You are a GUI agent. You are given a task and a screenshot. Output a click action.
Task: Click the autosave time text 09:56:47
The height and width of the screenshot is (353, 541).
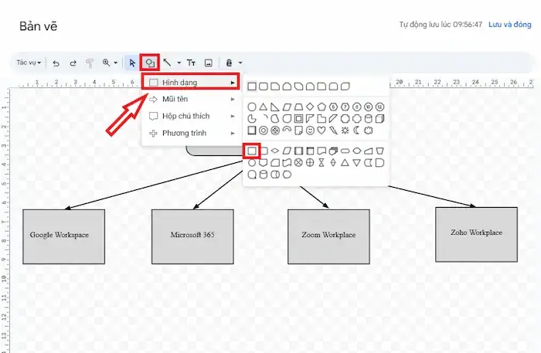point(468,25)
